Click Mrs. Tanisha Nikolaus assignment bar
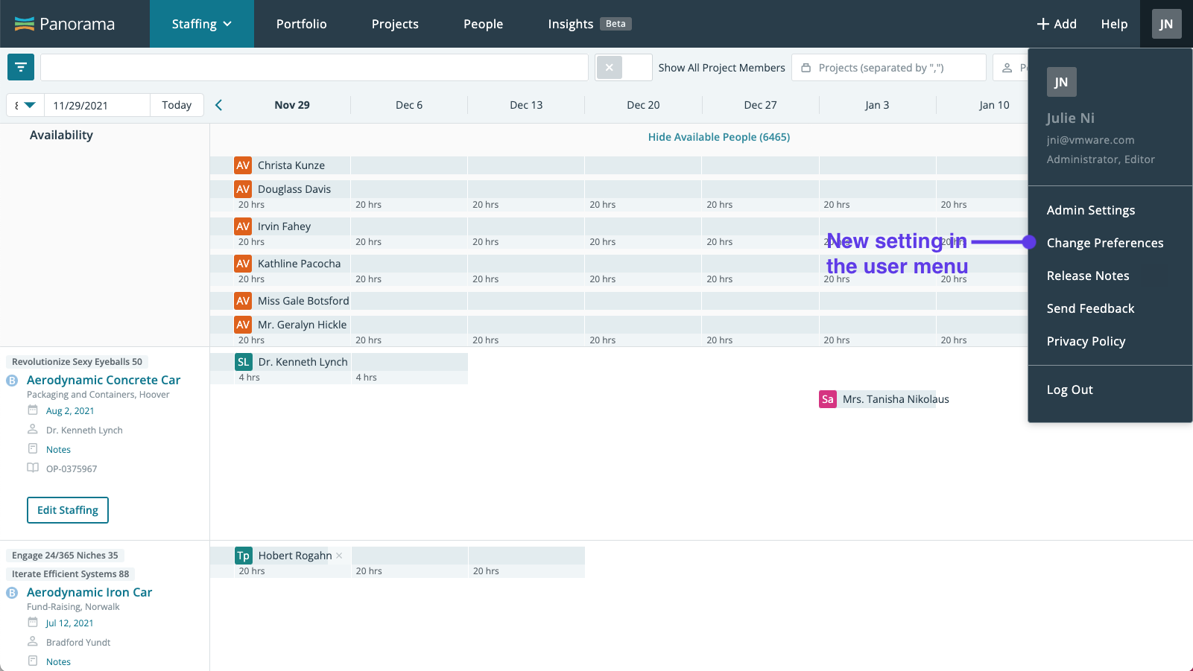 tap(877, 399)
